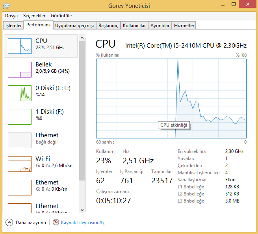Click the sidebar scroll down arrow
The image size is (258, 234).
coord(82,210)
